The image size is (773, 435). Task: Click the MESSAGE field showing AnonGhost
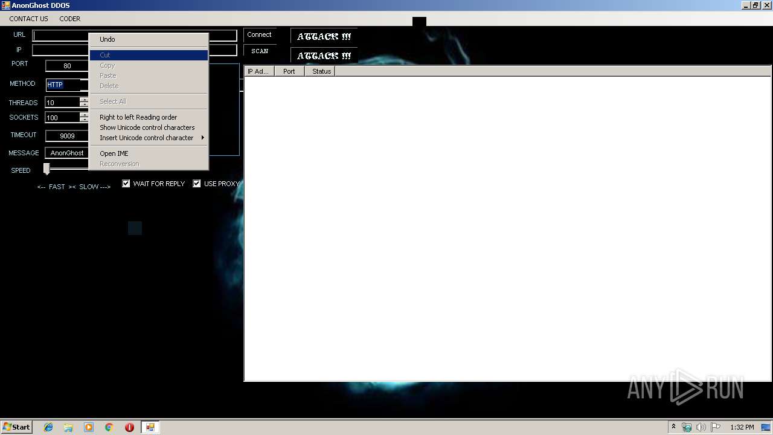pos(67,153)
